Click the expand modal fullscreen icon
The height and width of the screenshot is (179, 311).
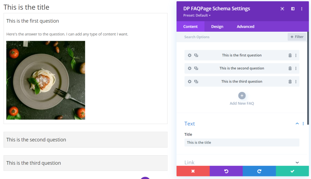[282, 9]
